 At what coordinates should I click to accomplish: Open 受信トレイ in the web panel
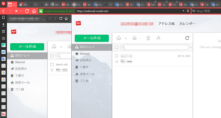coord(27,55)
